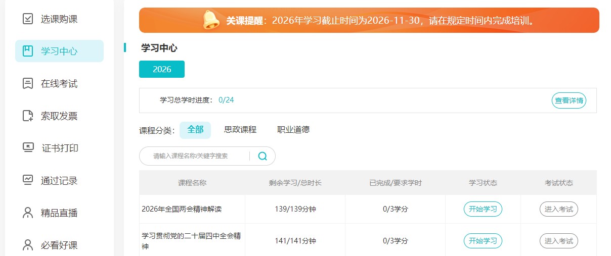Filter courses by 职业道德
The height and width of the screenshot is (256, 611).
[x=293, y=130]
